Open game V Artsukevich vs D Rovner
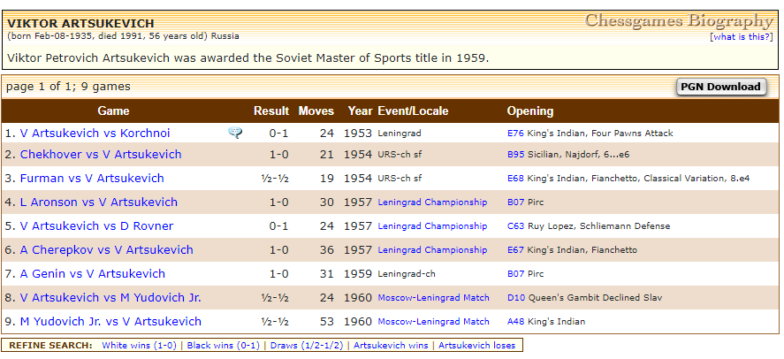Screen dimensions: 784x359 (96, 226)
